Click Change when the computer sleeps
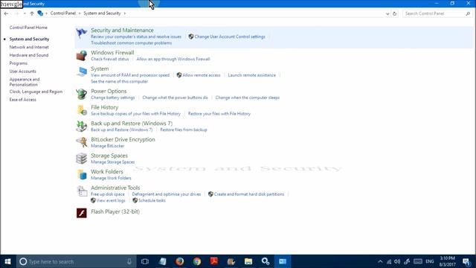The height and width of the screenshot is (268, 476). point(248,98)
